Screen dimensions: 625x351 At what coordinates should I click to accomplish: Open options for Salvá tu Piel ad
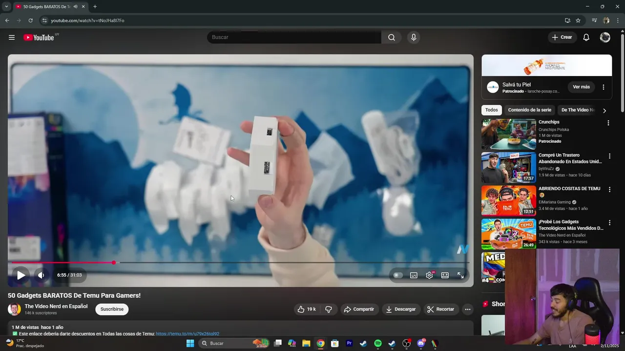604,87
